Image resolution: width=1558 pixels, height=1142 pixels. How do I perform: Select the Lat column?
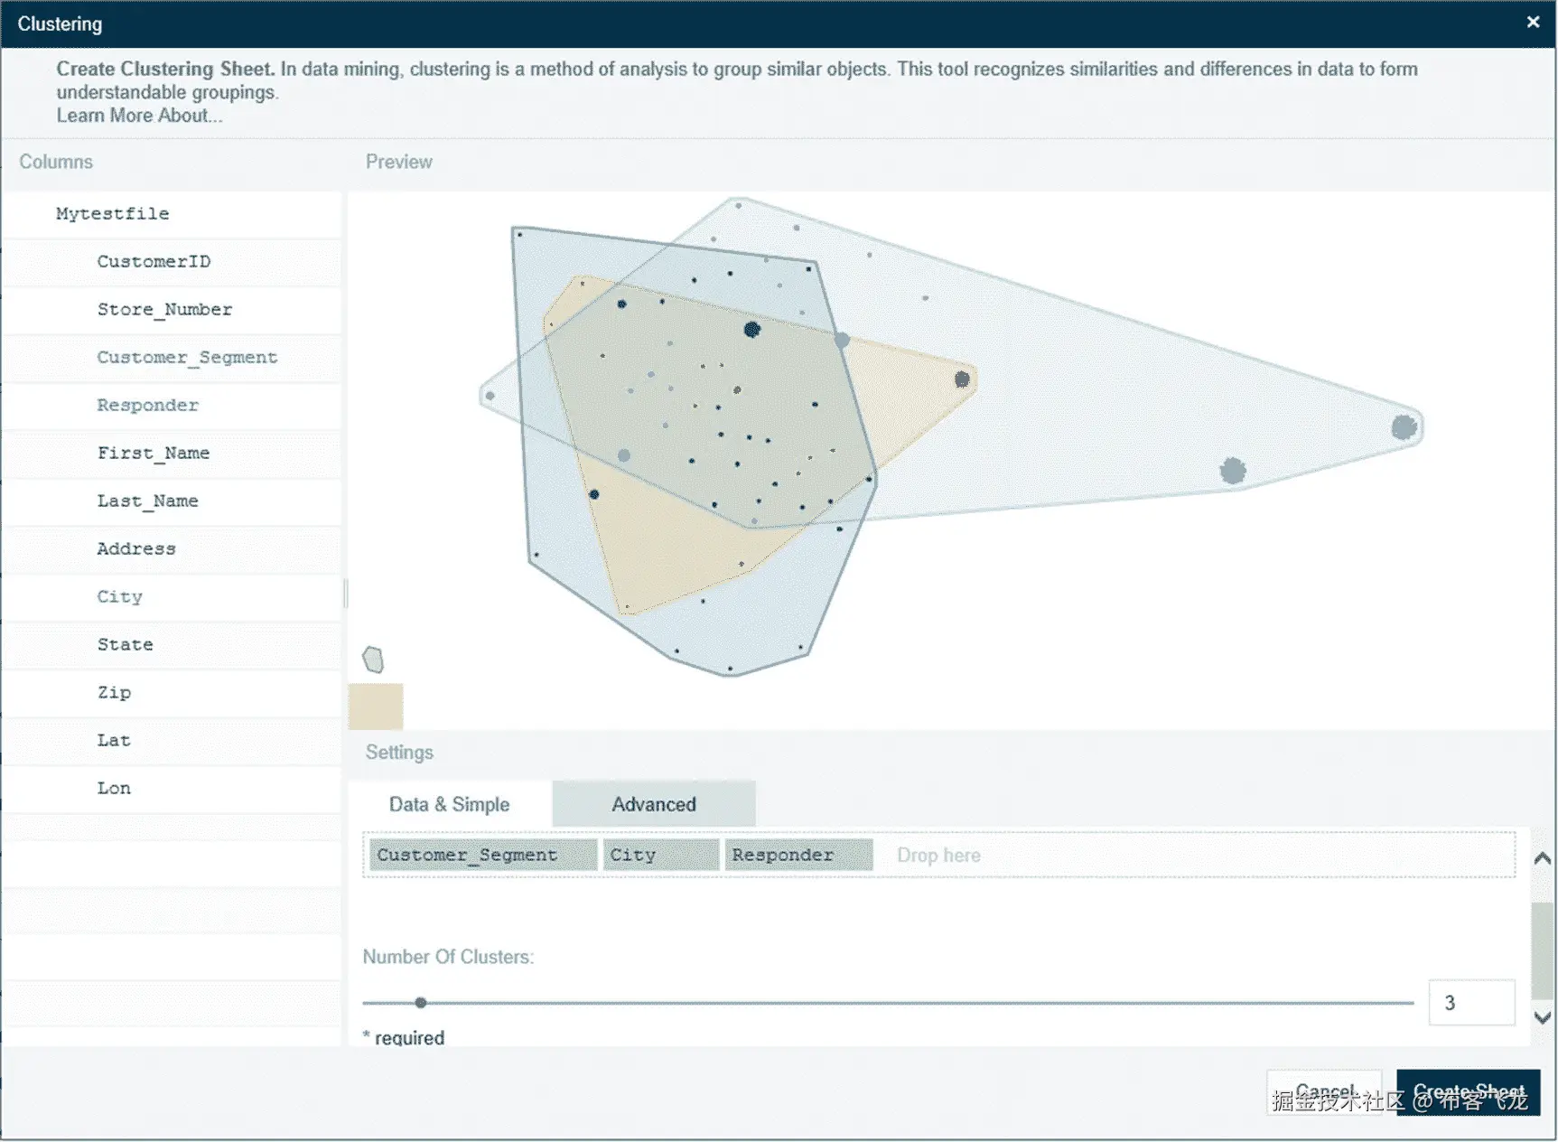pyautogui.click(x=172, y=741)
